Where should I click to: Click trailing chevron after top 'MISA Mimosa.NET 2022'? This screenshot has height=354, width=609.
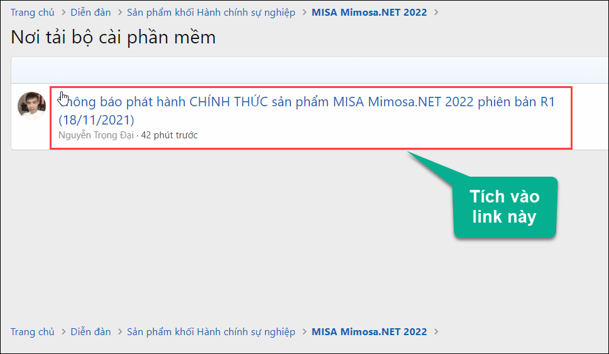[x=436, y=13]
